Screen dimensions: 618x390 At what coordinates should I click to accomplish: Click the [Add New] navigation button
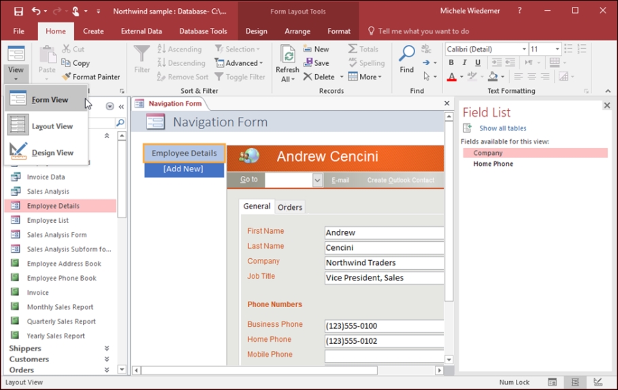tap(184, 169)
